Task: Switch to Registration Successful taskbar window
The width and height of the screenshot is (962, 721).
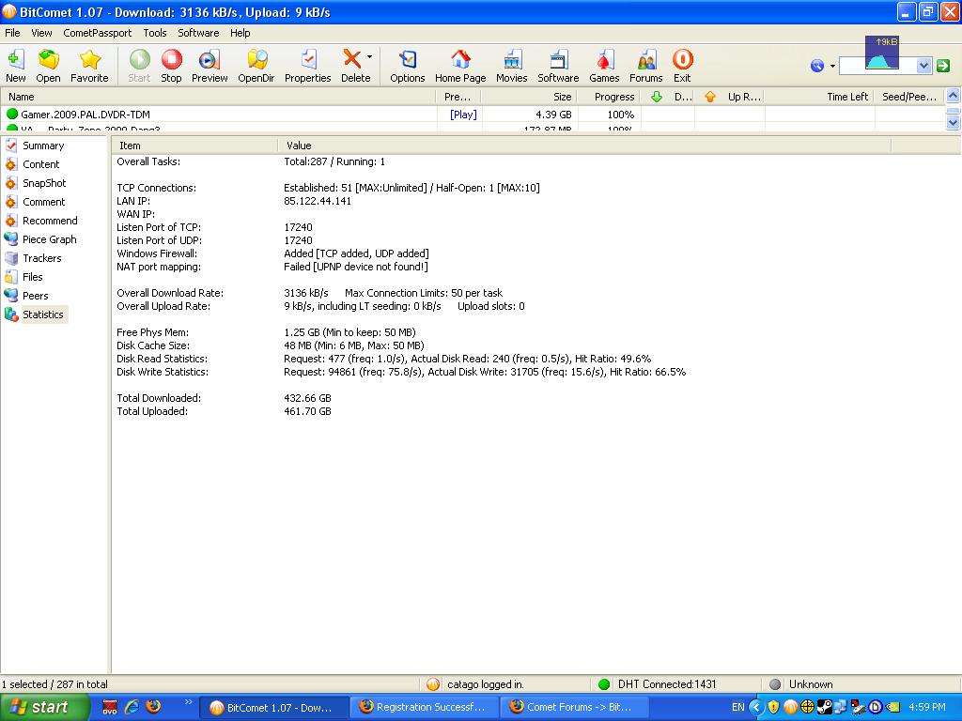Action: pyautogui.click(x=426, y=707)
